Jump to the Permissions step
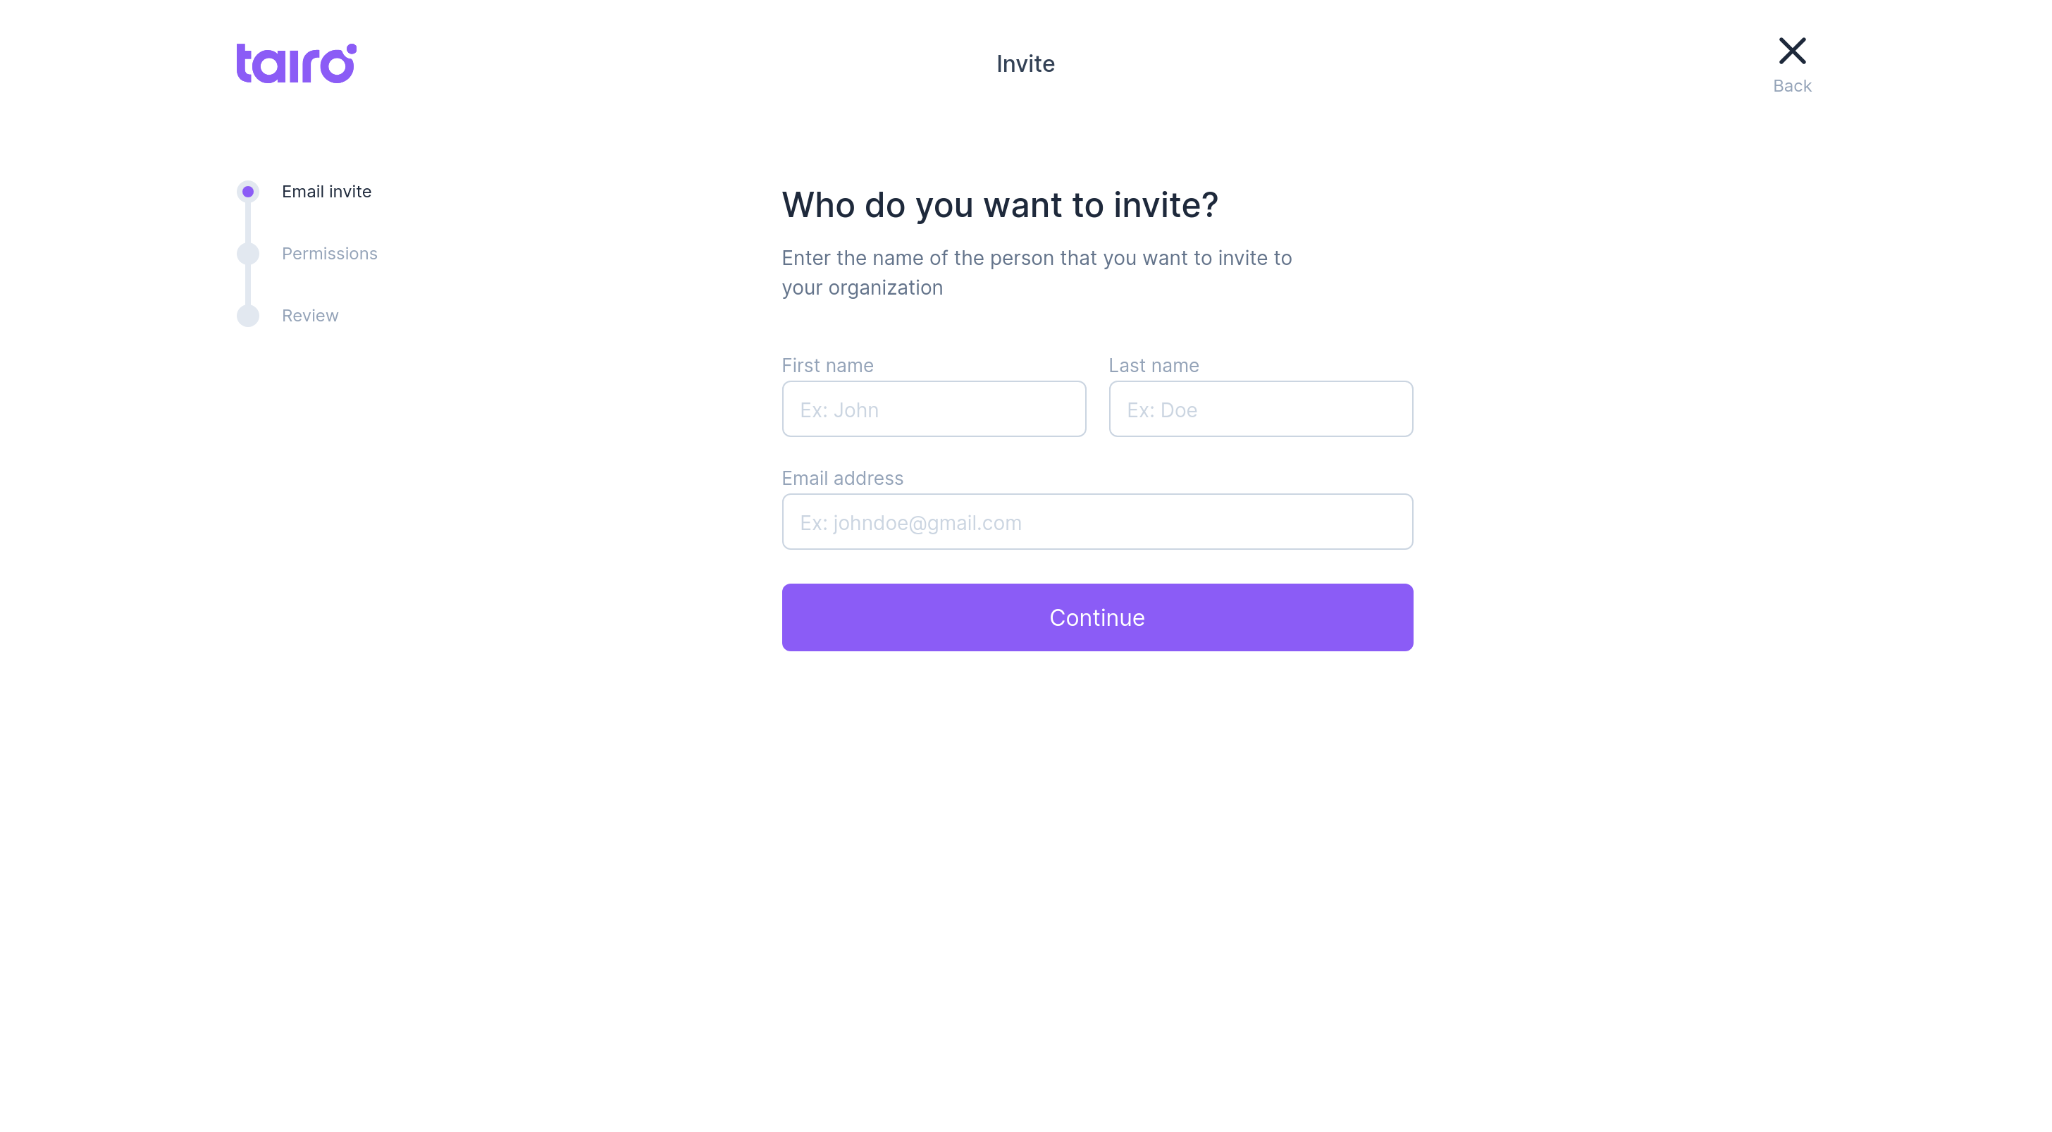The height and width of the screenshot is (1132, 2052). [330, 253]
